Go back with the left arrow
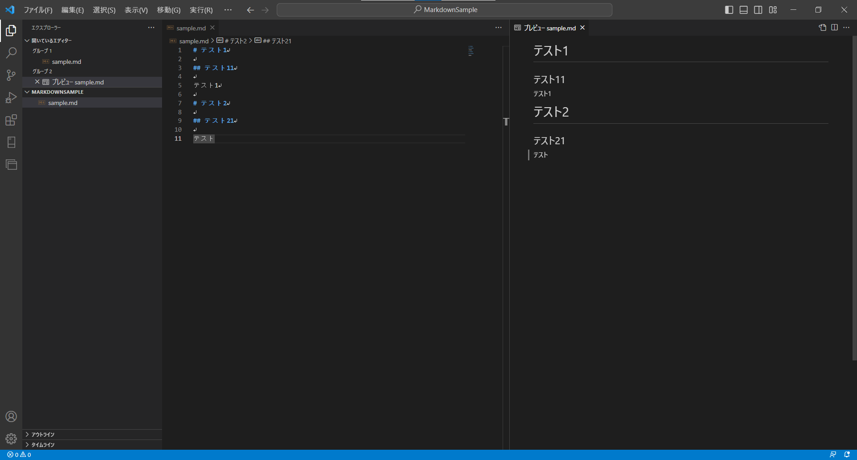857x460 pixels. 250,10
